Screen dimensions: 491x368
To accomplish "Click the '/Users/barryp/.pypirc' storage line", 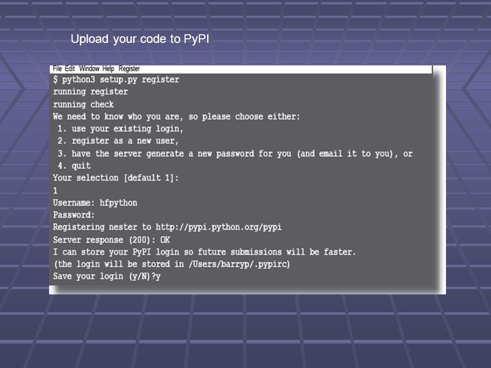I will [172, 264].
